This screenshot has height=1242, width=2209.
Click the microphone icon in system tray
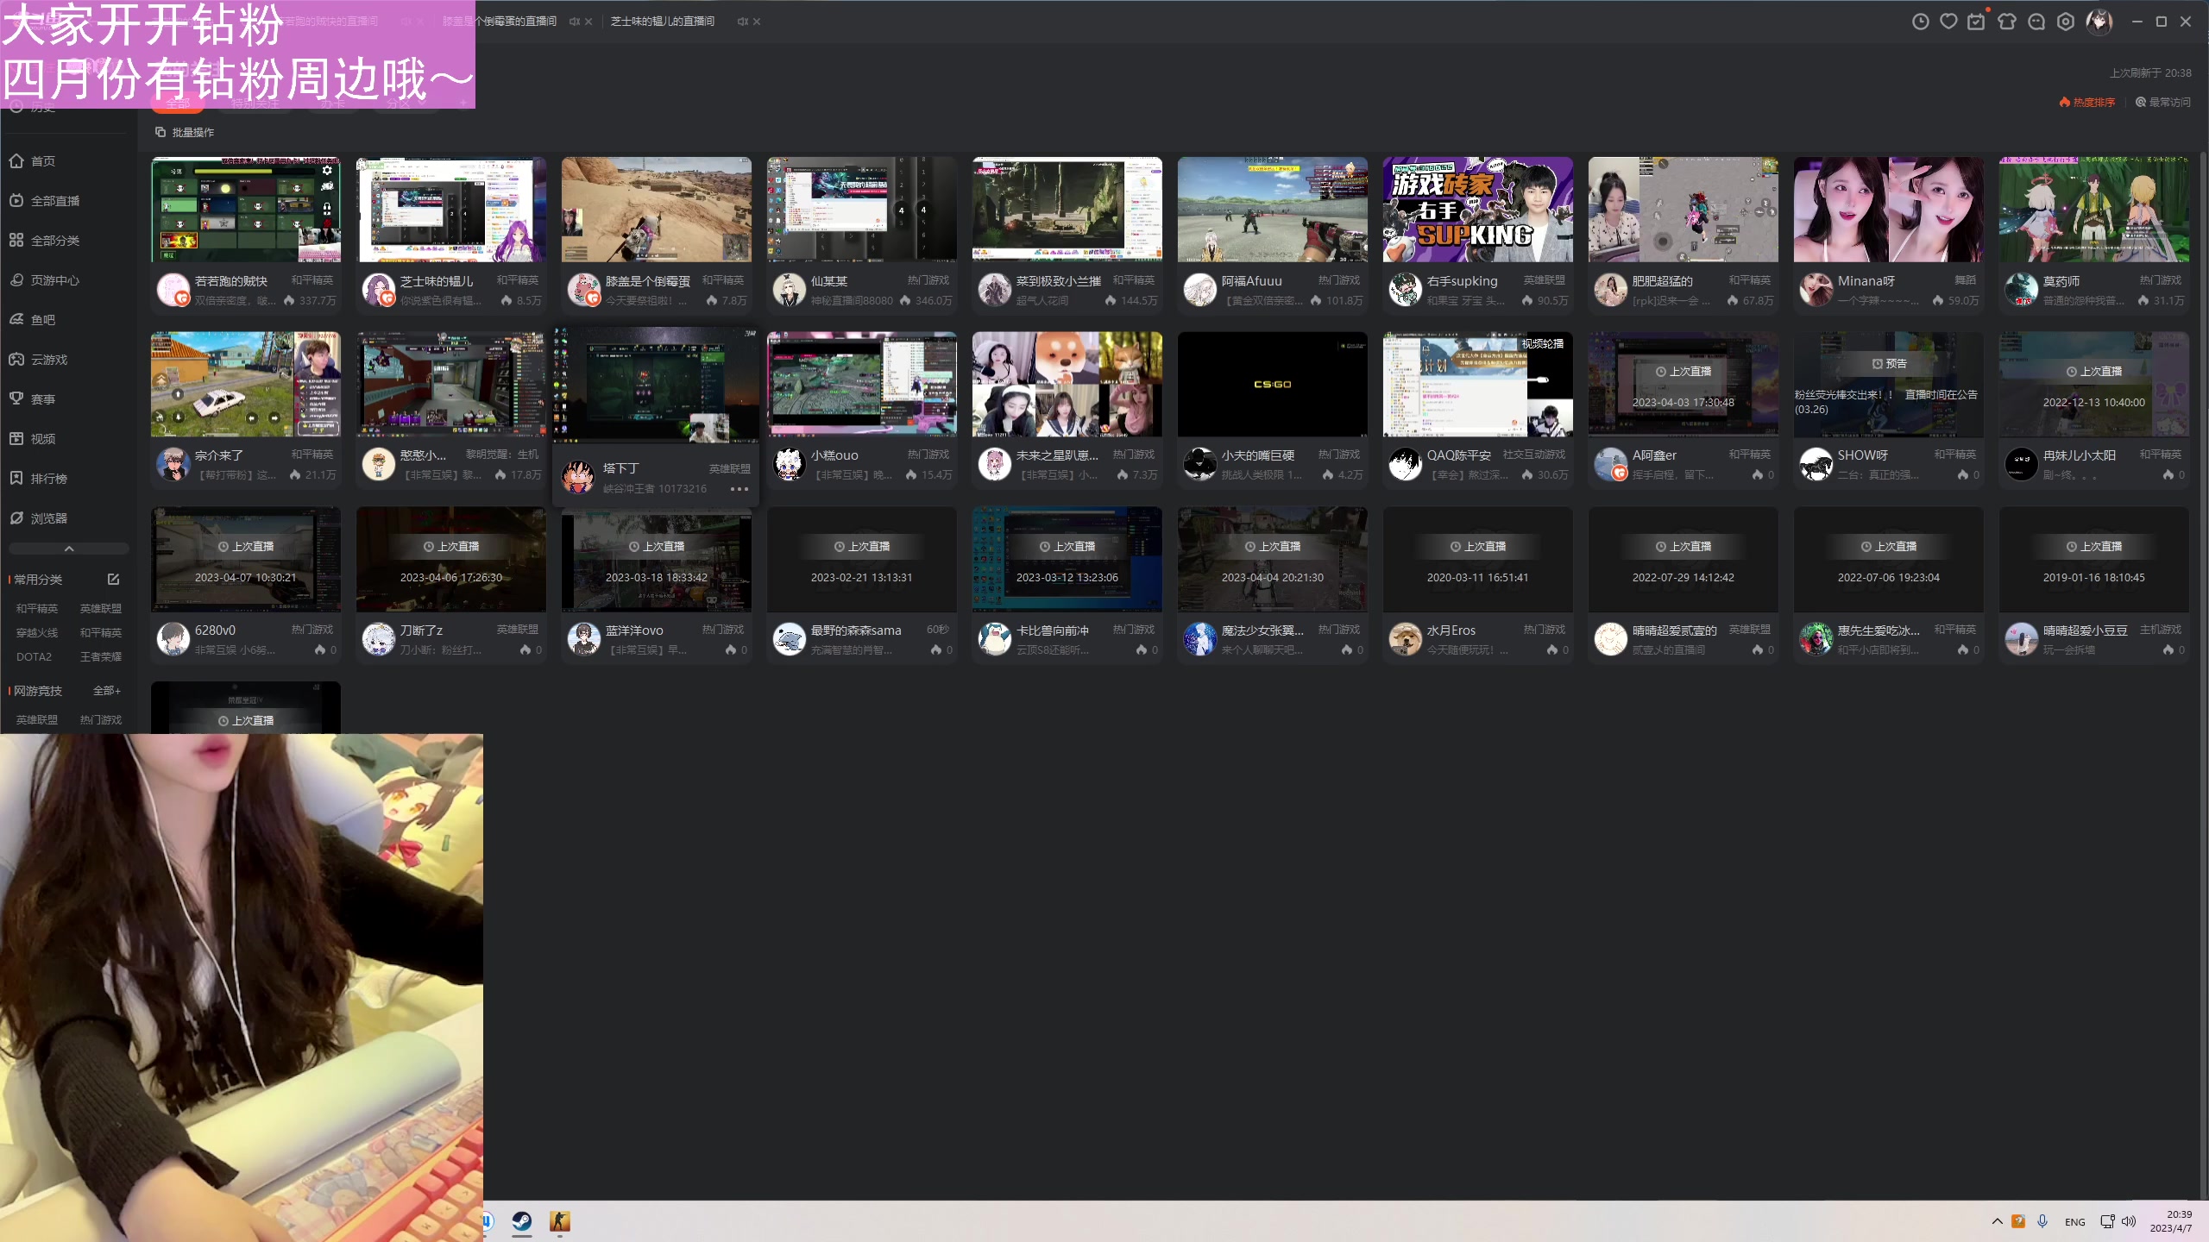pyautogui.click(x=2042, y=1221)
